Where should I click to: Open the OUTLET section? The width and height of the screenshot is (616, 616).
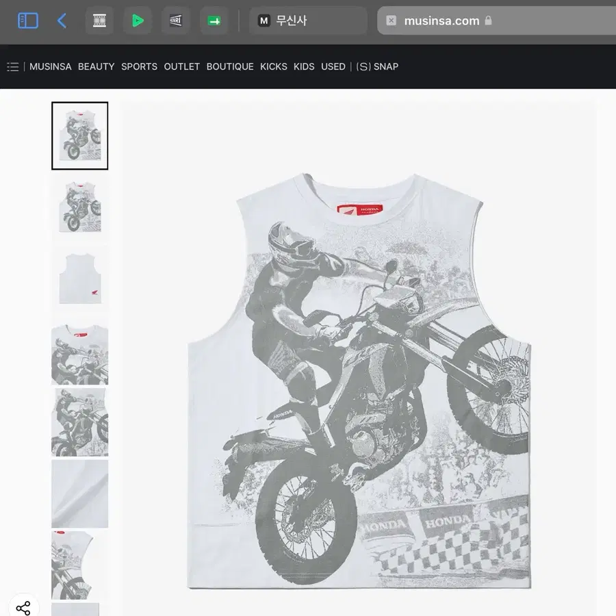(182, 67)
